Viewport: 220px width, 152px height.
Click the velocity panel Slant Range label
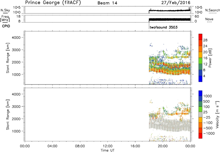[8, 115]
